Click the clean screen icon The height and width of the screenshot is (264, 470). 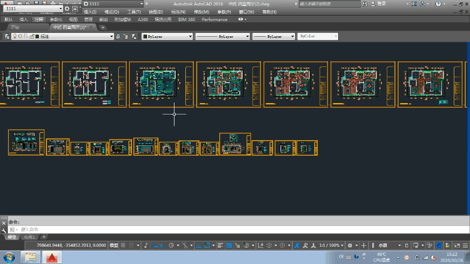pyautogui.click(x=457, y=246)
